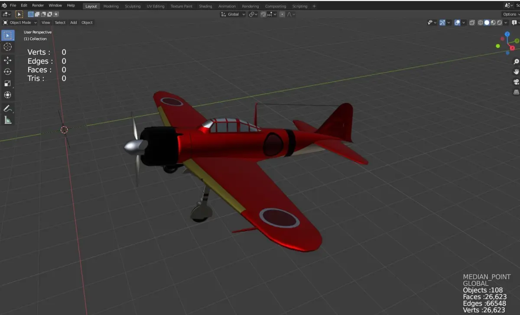This screenshot has height=315, width=520.
Task: Toggle the Camera view icon
Action: pos(516,82)
